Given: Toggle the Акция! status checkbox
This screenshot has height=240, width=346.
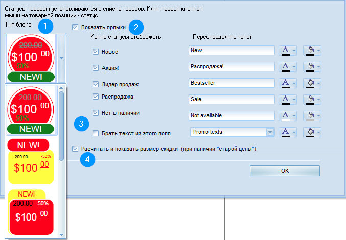Looking at the screenshot, I should coord(96,68).
